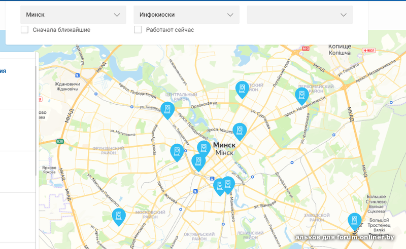Click kiosk marker in Московский район
This screenshot has height=249, width=406.
[x=119, y=217]
